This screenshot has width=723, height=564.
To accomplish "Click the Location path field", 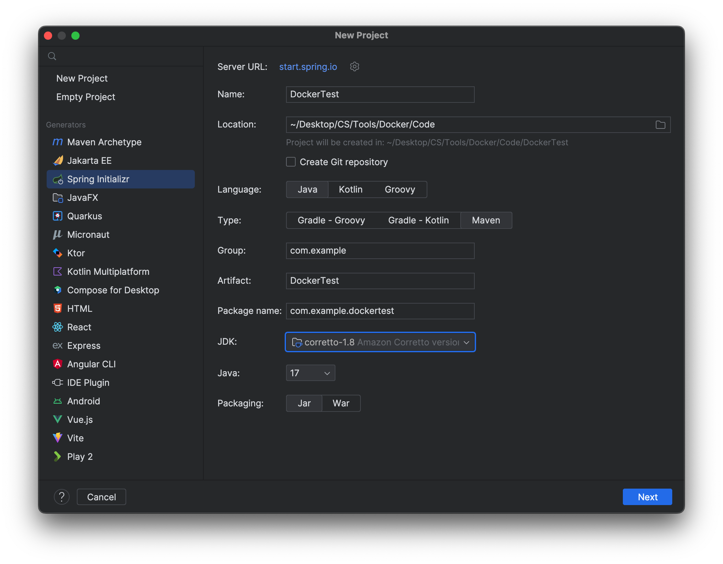I will click(x=478, y=125).
